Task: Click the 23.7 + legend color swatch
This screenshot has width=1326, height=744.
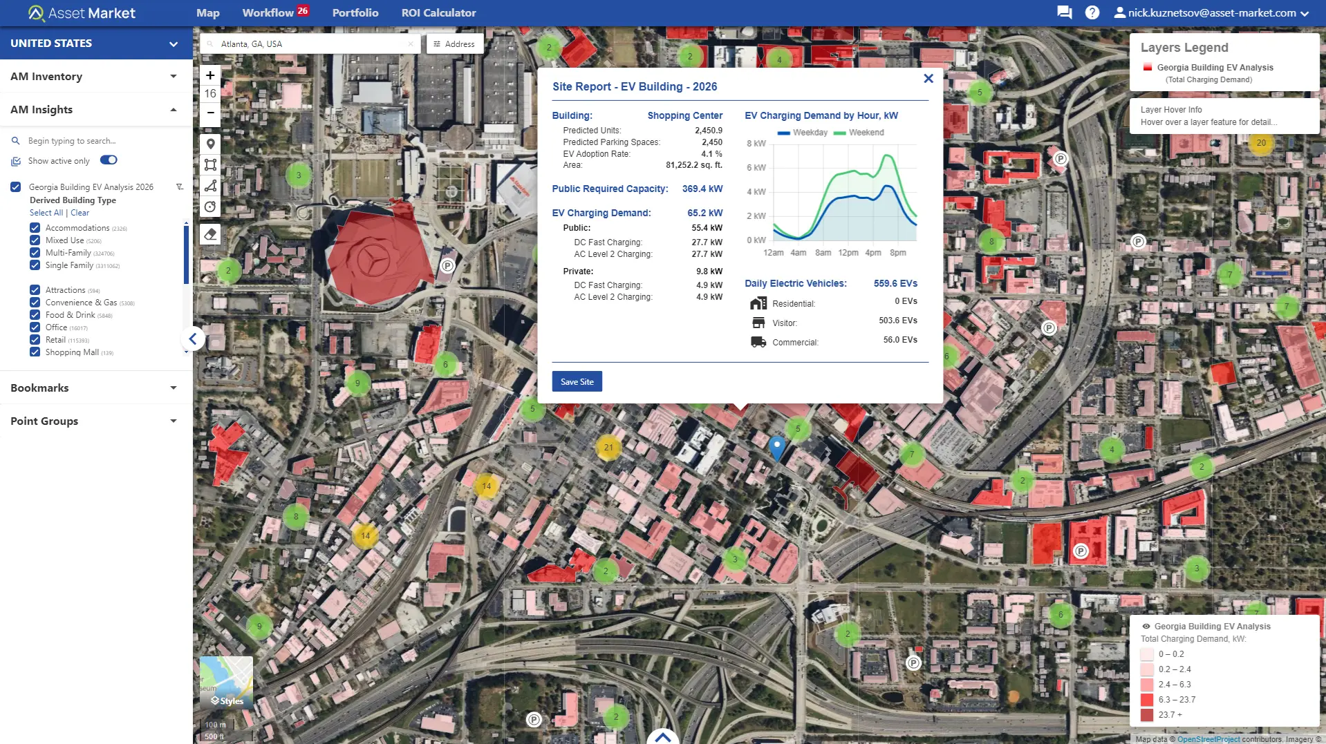Action: 1147,715
